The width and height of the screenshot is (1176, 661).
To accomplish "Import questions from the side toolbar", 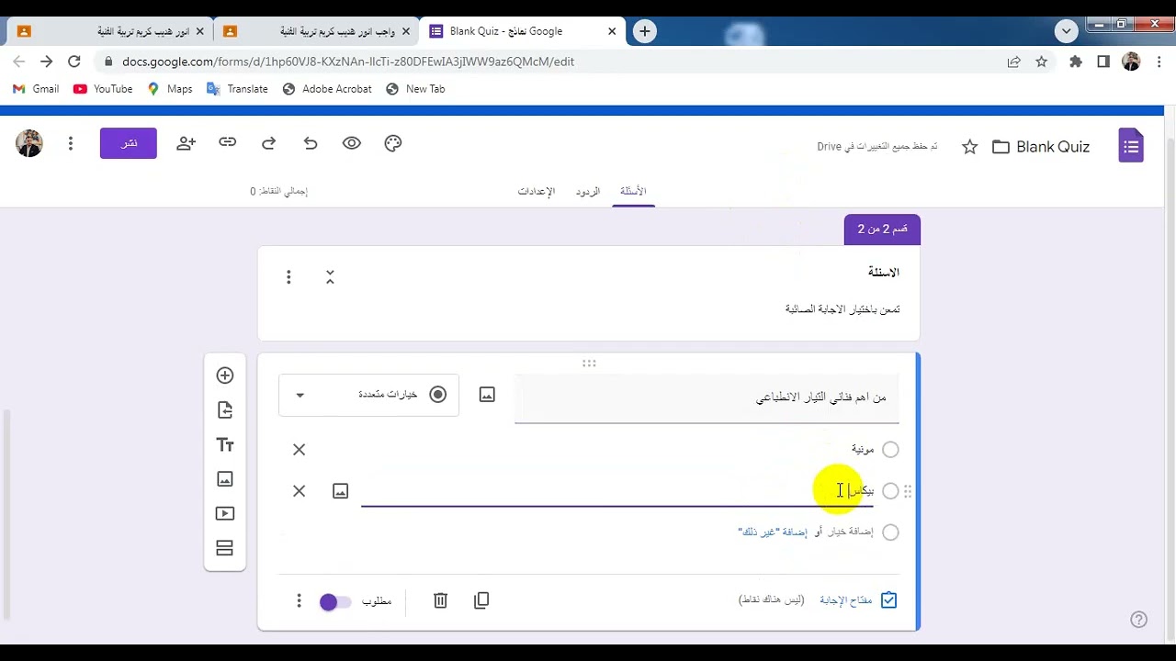I will [x=225, y=410].
